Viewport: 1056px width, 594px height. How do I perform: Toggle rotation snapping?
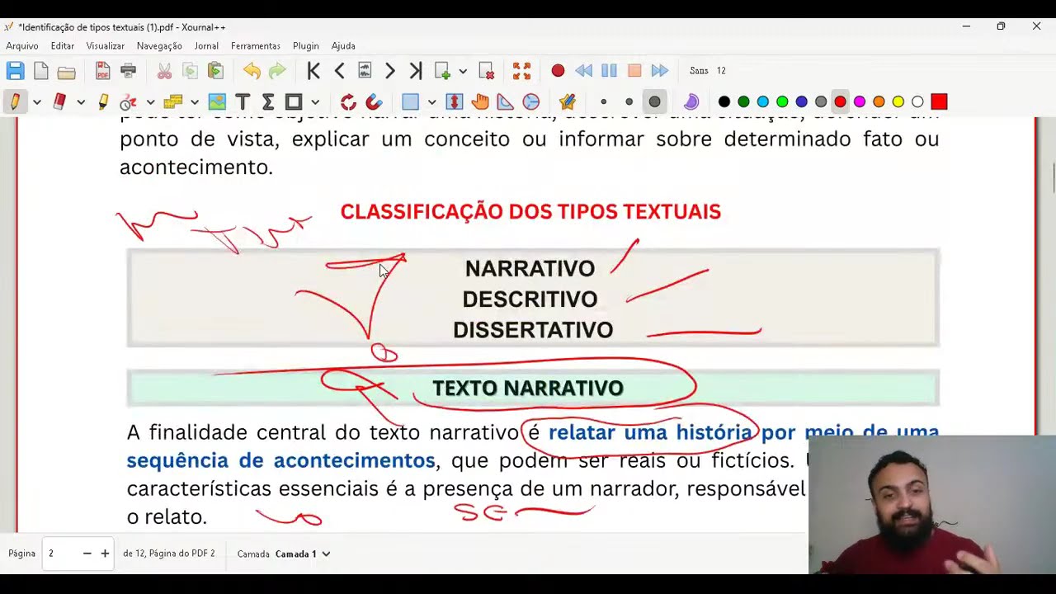348,102
